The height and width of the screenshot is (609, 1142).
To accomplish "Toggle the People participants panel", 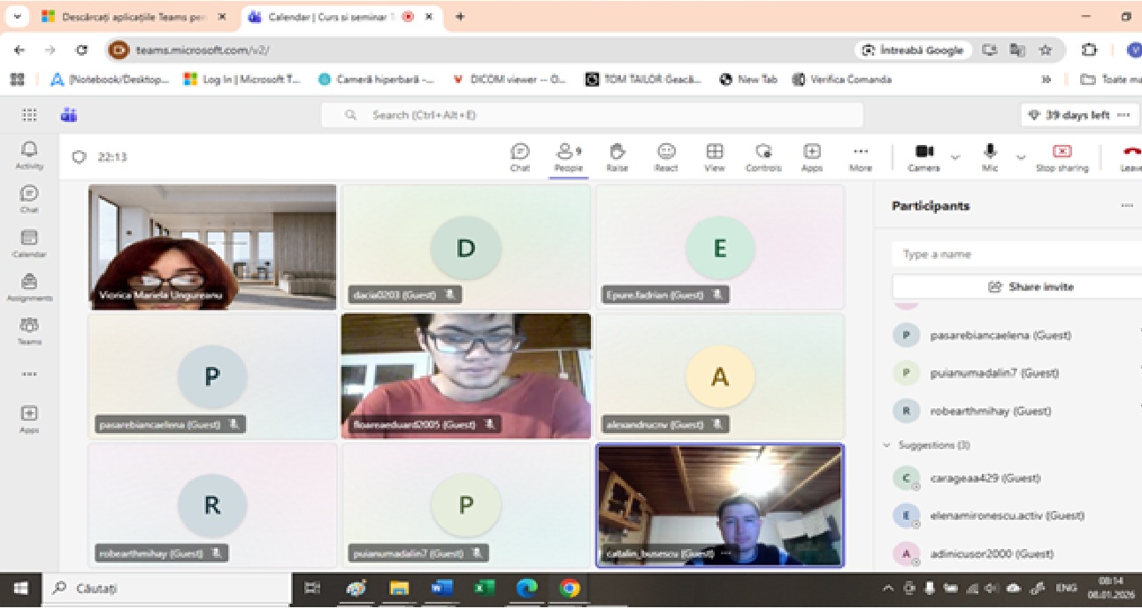I will [x=568, y=156].
